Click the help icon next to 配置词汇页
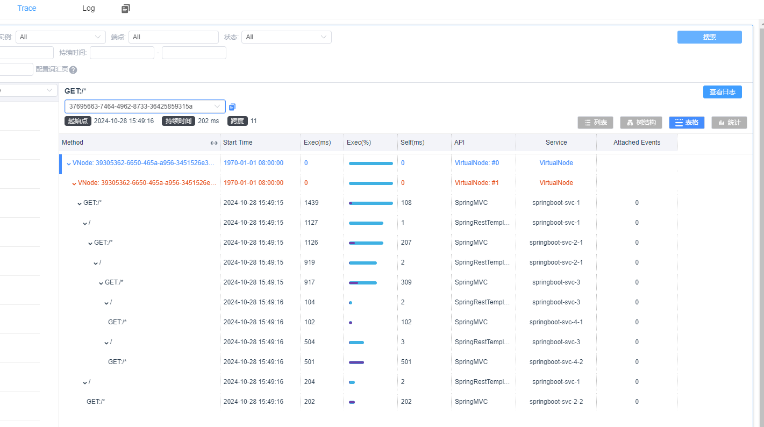 click(x=73, y=70)
